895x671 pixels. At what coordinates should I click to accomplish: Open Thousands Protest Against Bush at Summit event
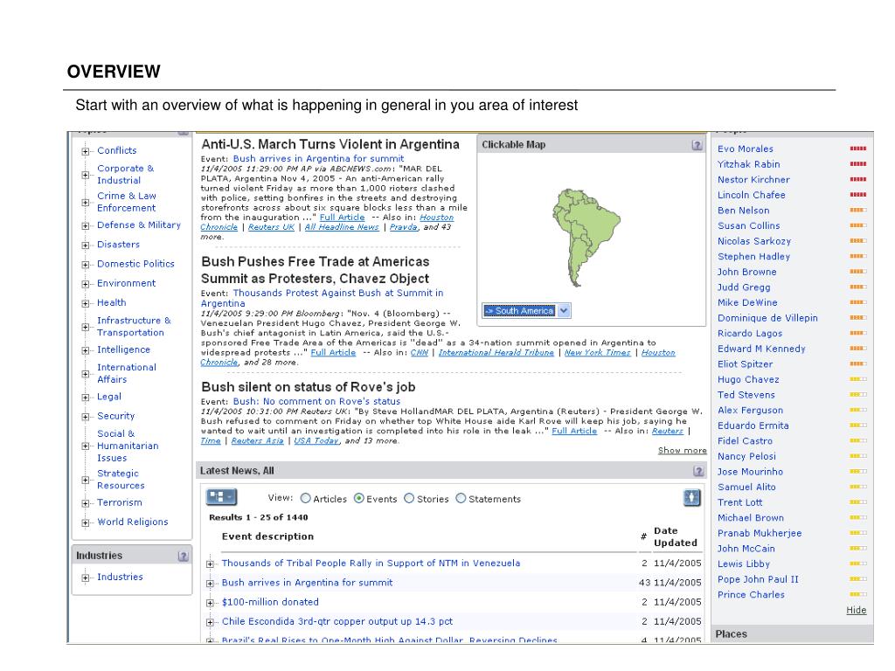point(322,298)
